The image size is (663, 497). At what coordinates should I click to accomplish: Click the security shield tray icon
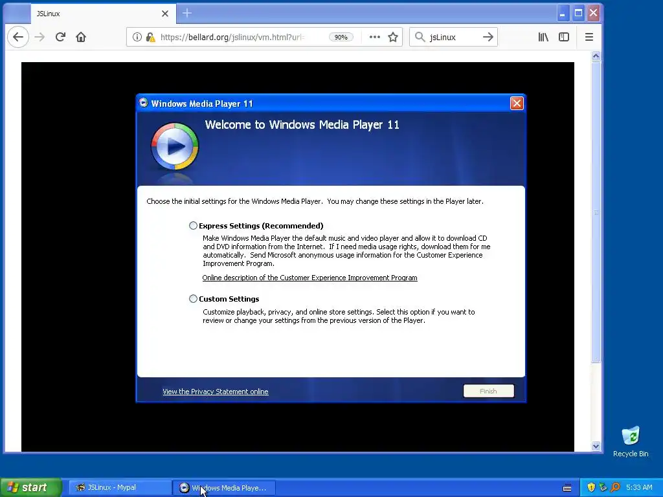pyautogui.click(x=591, y=487)
